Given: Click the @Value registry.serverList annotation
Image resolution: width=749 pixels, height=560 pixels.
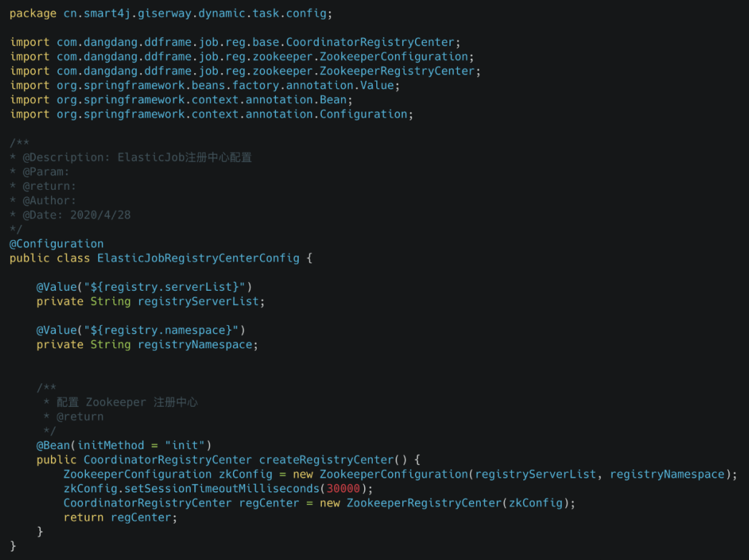Looking at the screenshot, I should coord(144,286).
